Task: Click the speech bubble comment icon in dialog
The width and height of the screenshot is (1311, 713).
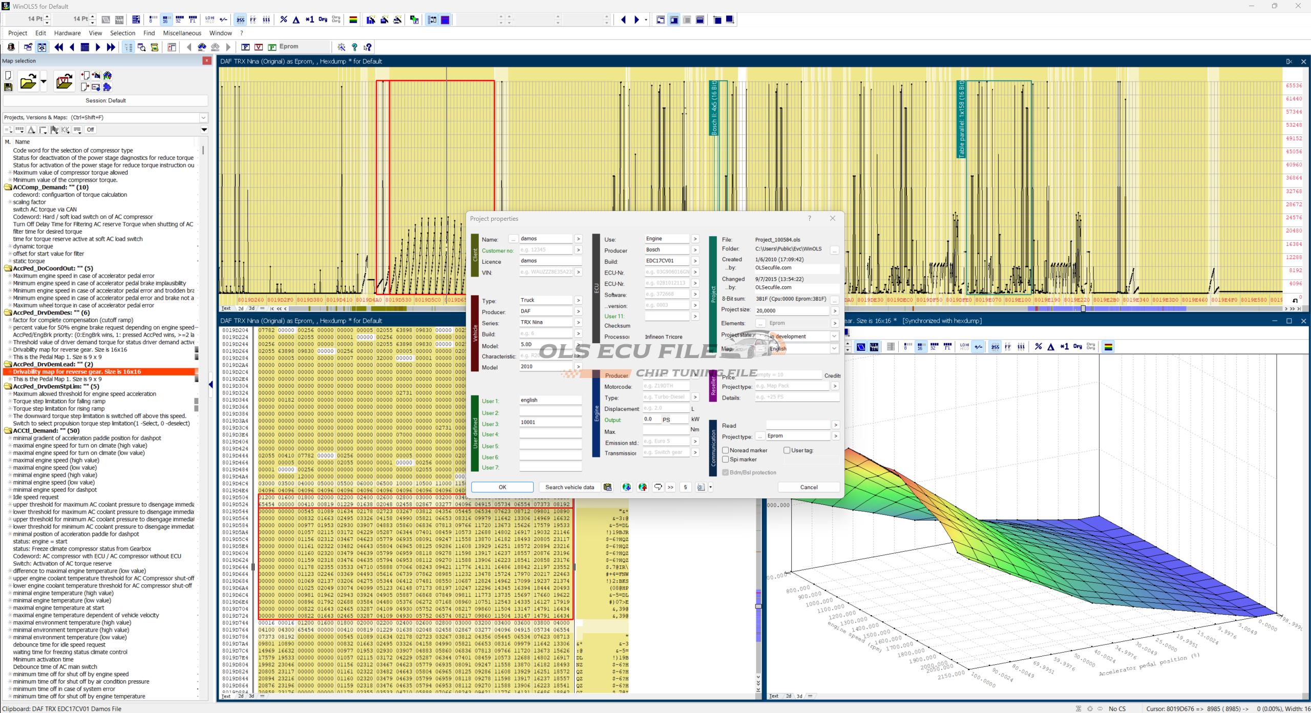Action: pyautogui.click(x=658, y=487)
